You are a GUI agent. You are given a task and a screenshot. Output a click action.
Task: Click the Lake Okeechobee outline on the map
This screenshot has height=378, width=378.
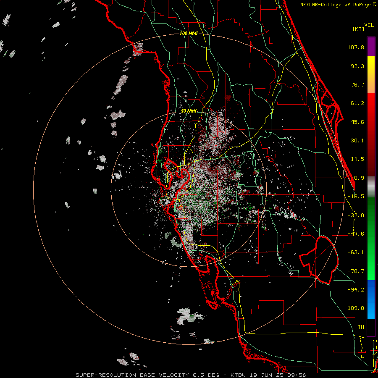[x=319, y=260]
